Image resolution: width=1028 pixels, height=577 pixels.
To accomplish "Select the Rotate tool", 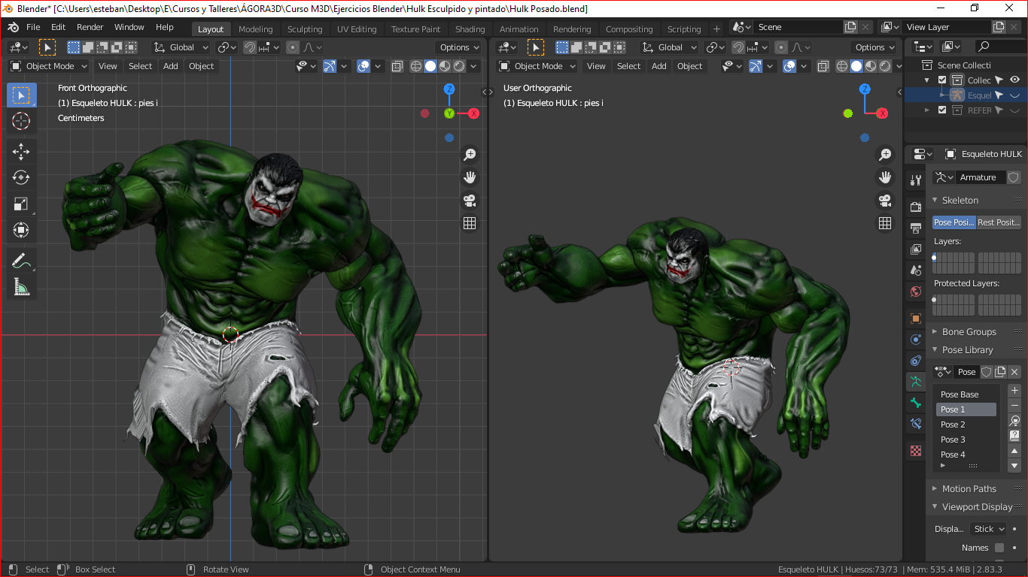I will click(21, 177).
